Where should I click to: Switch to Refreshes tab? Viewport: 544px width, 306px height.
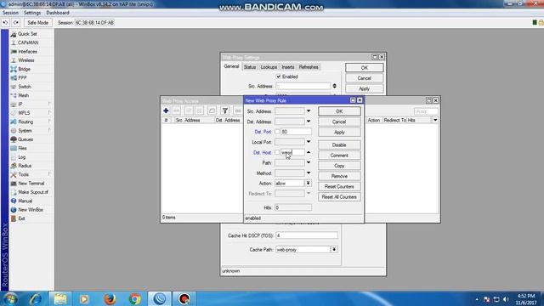click(x=309, y=67)
